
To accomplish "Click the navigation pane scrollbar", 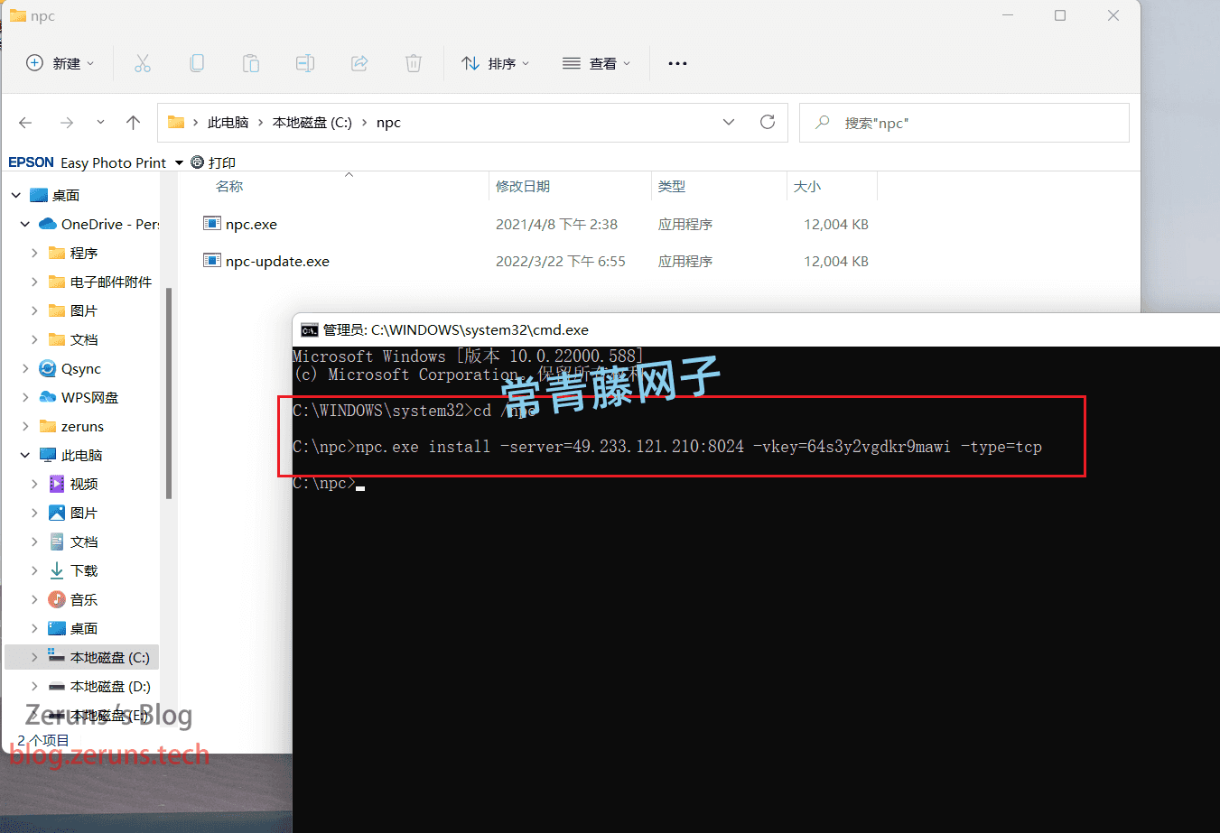I will tap(169, 393).
